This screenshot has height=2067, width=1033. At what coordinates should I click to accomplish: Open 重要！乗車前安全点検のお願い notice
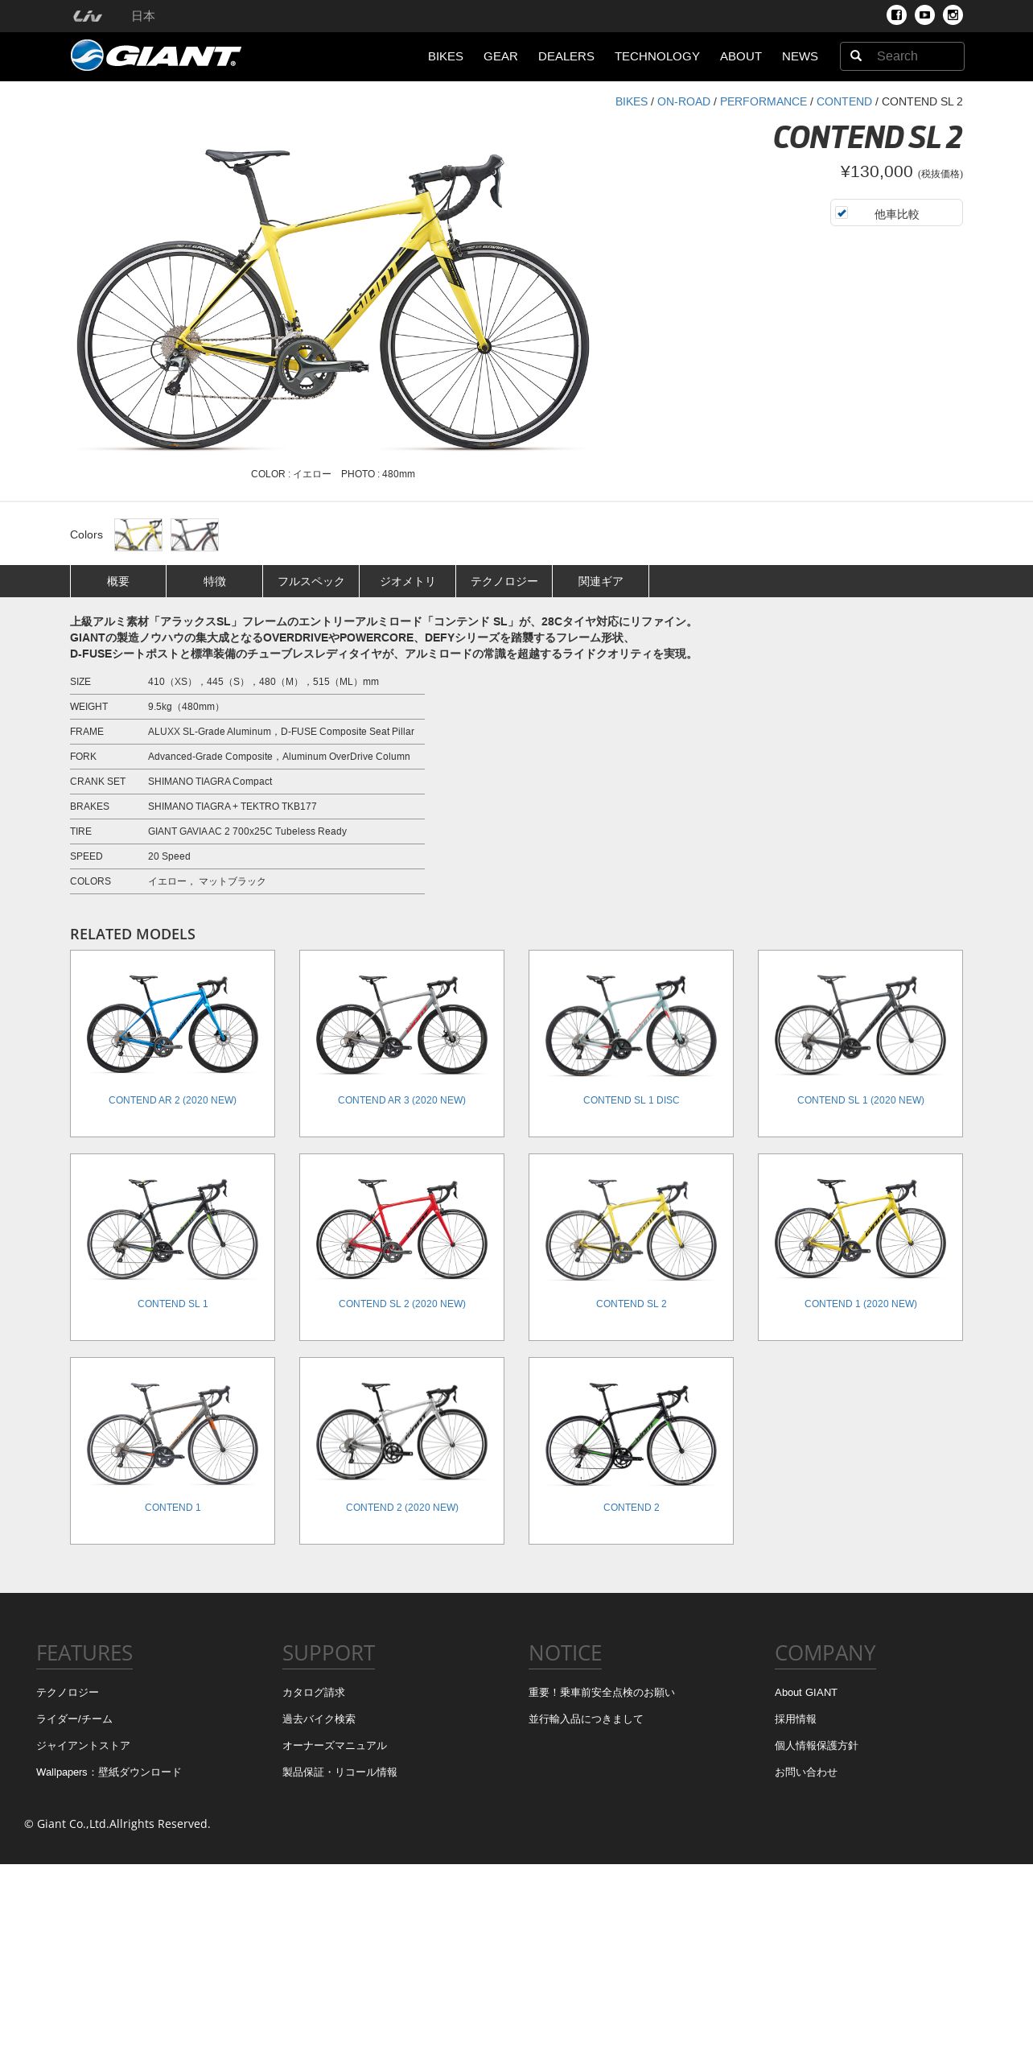click(x=602, y=1692)
